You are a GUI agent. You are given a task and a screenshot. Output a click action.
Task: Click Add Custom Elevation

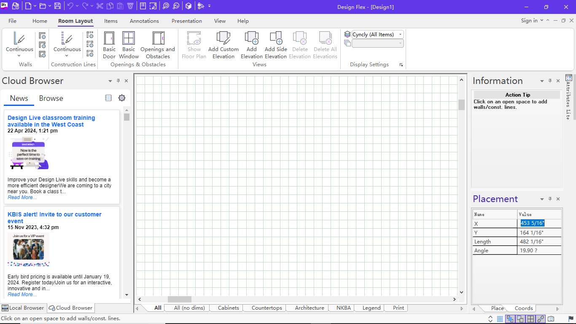coord(223,45)
